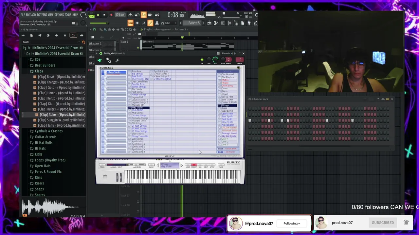Open the PATTERNS menu

42,15
